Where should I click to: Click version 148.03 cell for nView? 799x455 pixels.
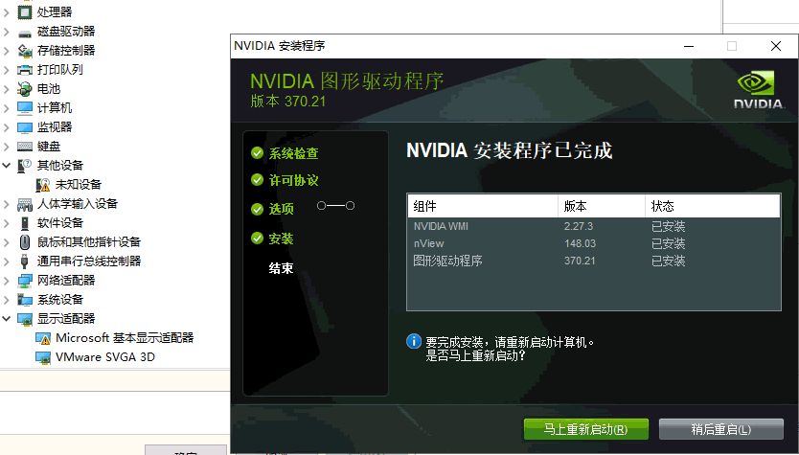coord(580,243)
